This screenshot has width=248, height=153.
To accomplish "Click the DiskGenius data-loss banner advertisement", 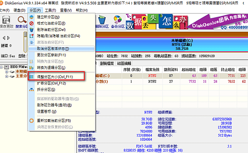I will pos(187,22).
